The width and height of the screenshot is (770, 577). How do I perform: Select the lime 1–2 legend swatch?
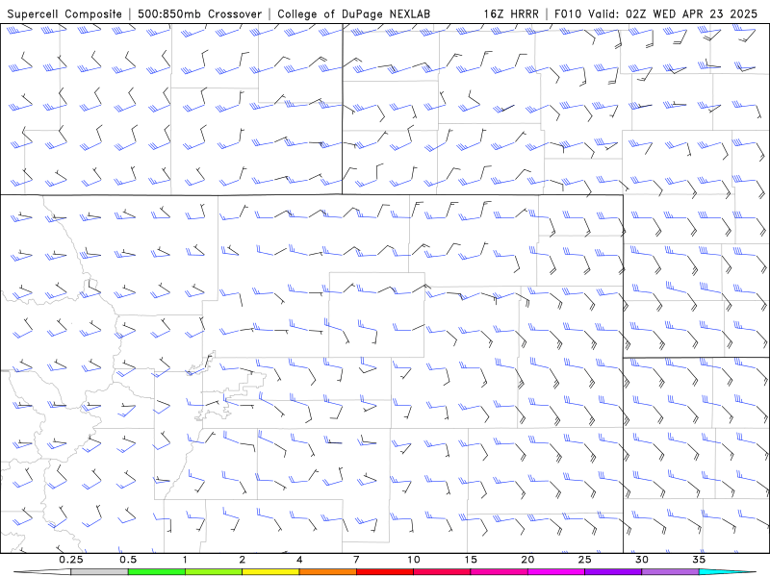214,572
